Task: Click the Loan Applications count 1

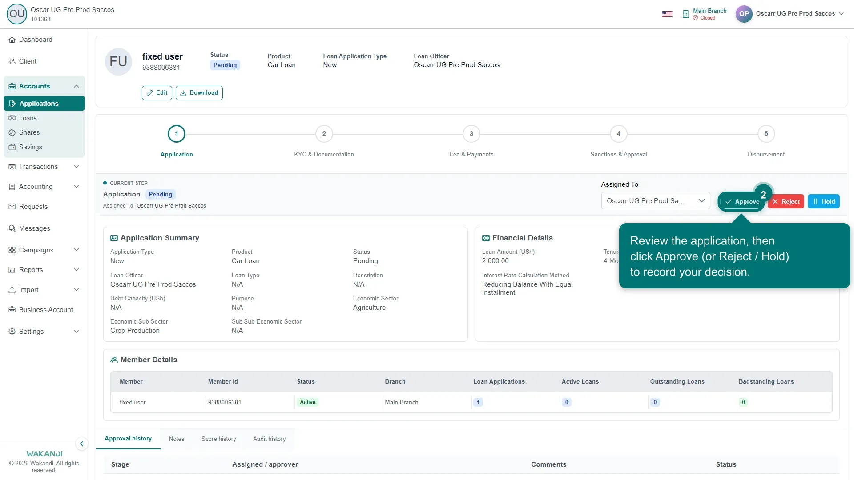Action: (478, 402)
